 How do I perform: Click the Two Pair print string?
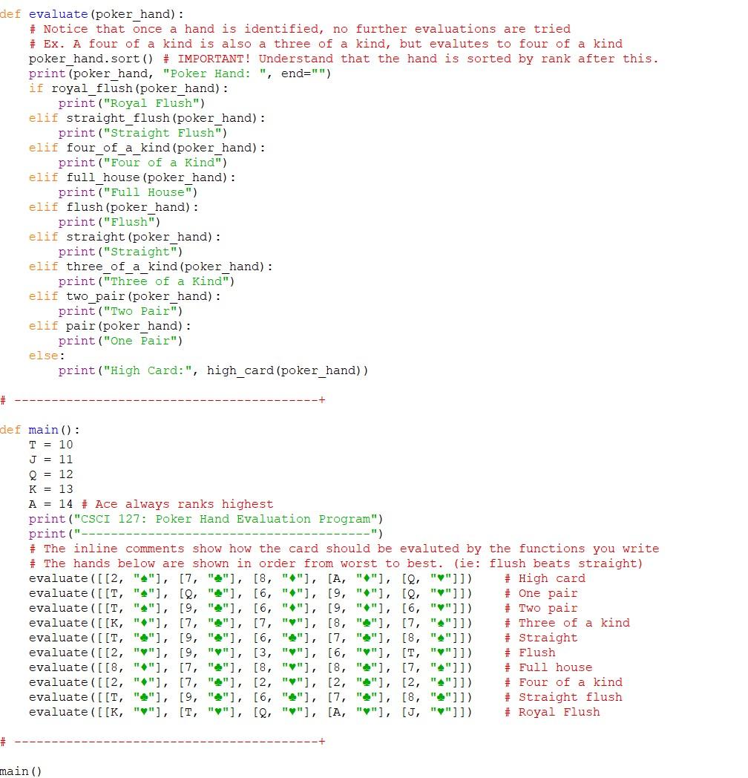click(x=141, y=311)
